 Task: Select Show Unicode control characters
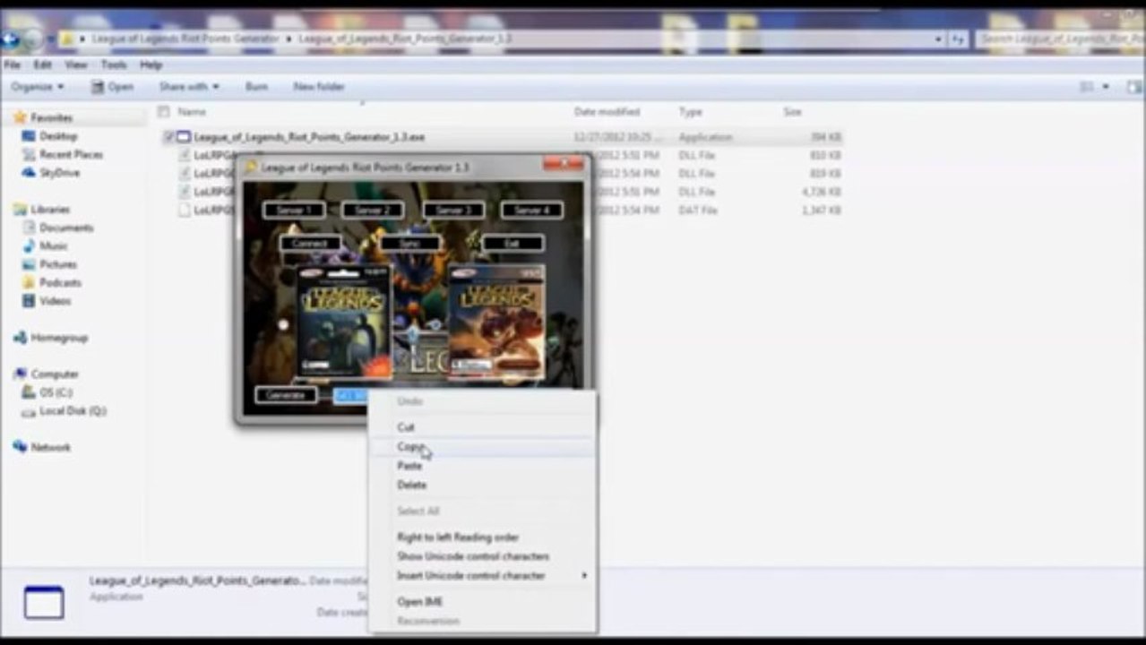(x=482, y=556)
